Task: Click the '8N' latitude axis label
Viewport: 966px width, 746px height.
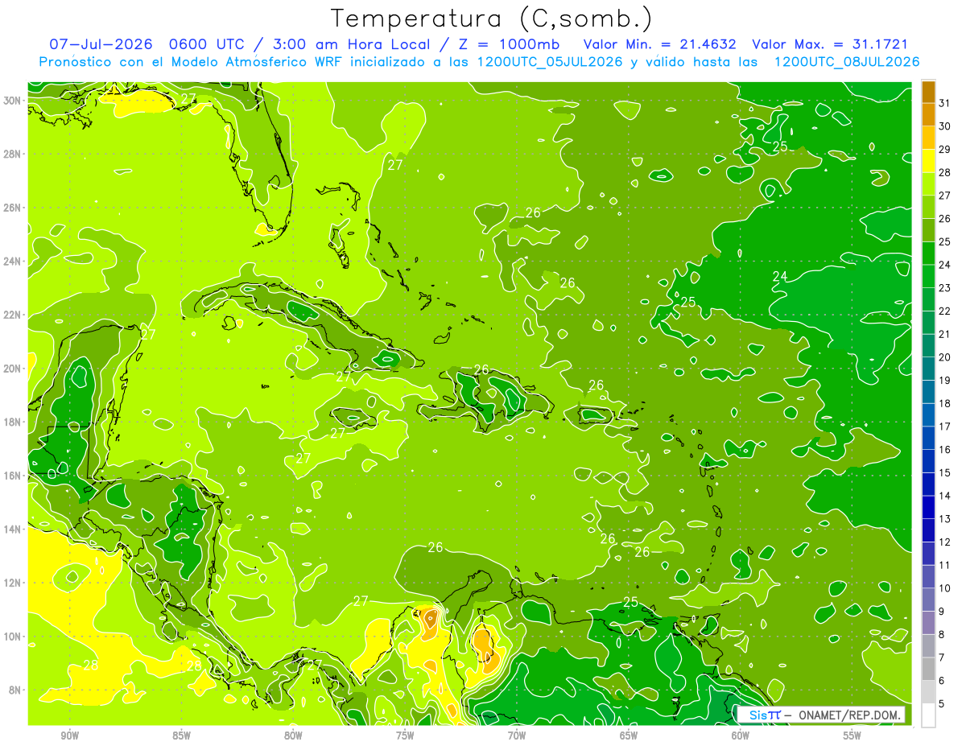Action: (14, 690)
